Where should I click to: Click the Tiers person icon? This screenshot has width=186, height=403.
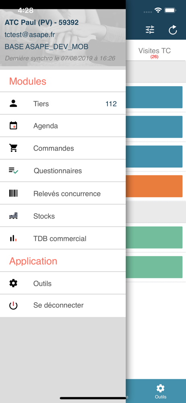pyautogui.click(x=13, y=104)
